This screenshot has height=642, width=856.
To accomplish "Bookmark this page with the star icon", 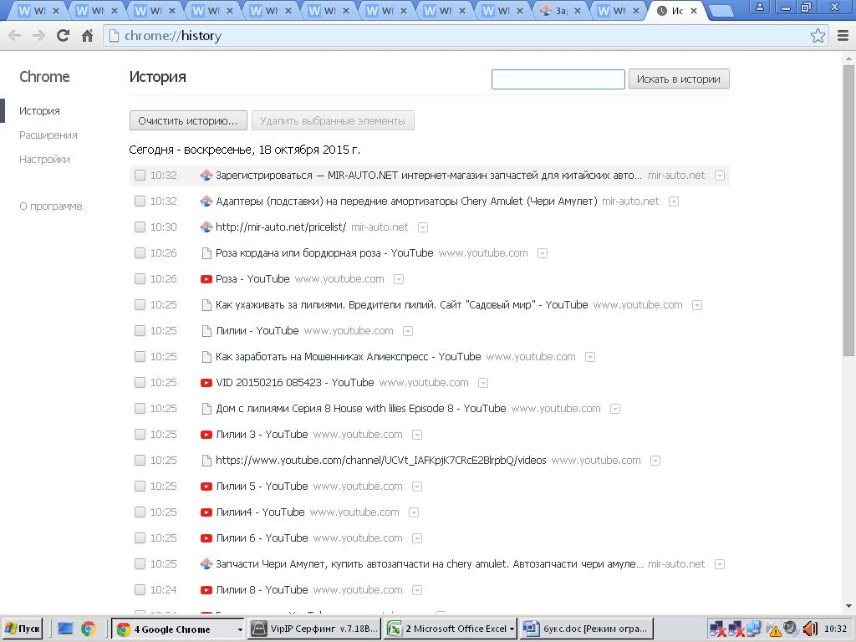I will point(818,35).
